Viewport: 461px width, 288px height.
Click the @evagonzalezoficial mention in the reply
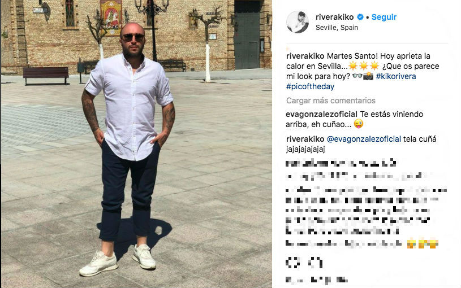pos(364,139)
